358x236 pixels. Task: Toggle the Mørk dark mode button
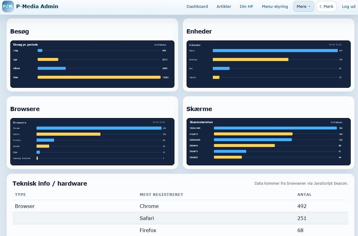click(x=326, y=6)
